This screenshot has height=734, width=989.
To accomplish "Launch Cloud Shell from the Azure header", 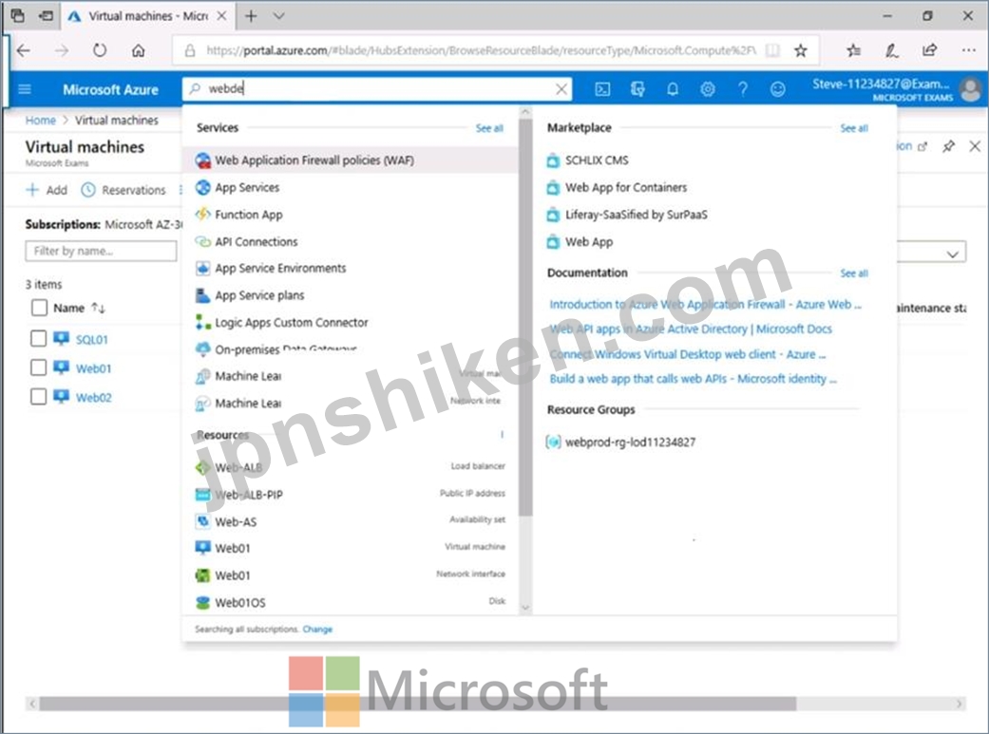I will coord(602,89).
